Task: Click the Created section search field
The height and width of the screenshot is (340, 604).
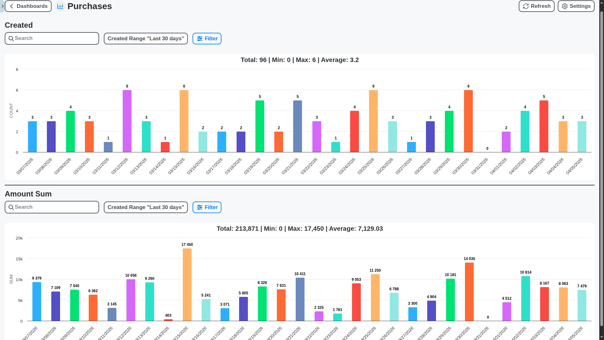Action: (x=52, y=38)
